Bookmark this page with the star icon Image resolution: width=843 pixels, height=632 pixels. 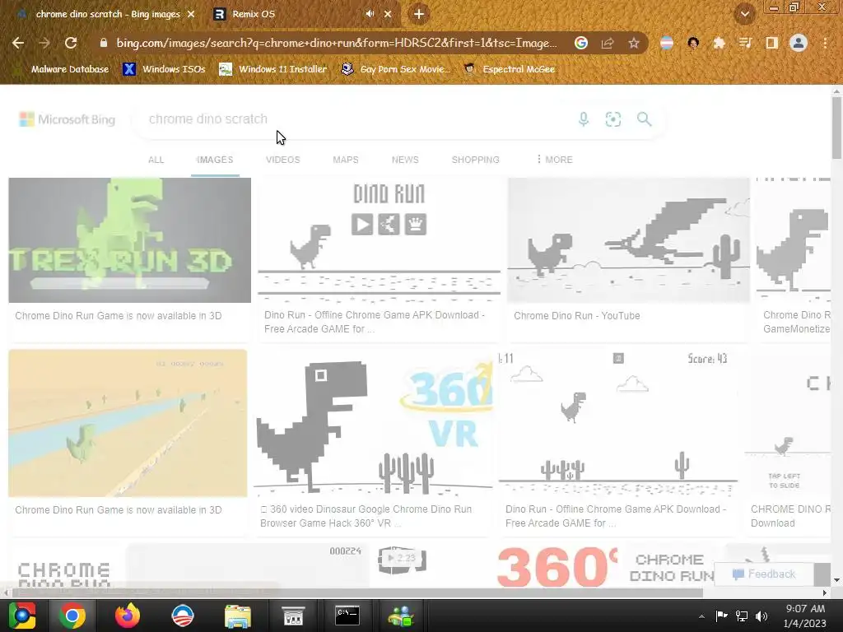(634, 43)
